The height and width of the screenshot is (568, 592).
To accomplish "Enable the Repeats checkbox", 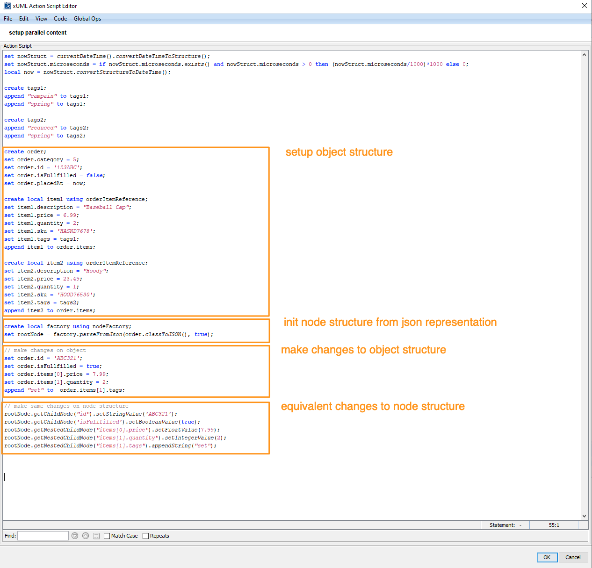I will tap(145, 536).
